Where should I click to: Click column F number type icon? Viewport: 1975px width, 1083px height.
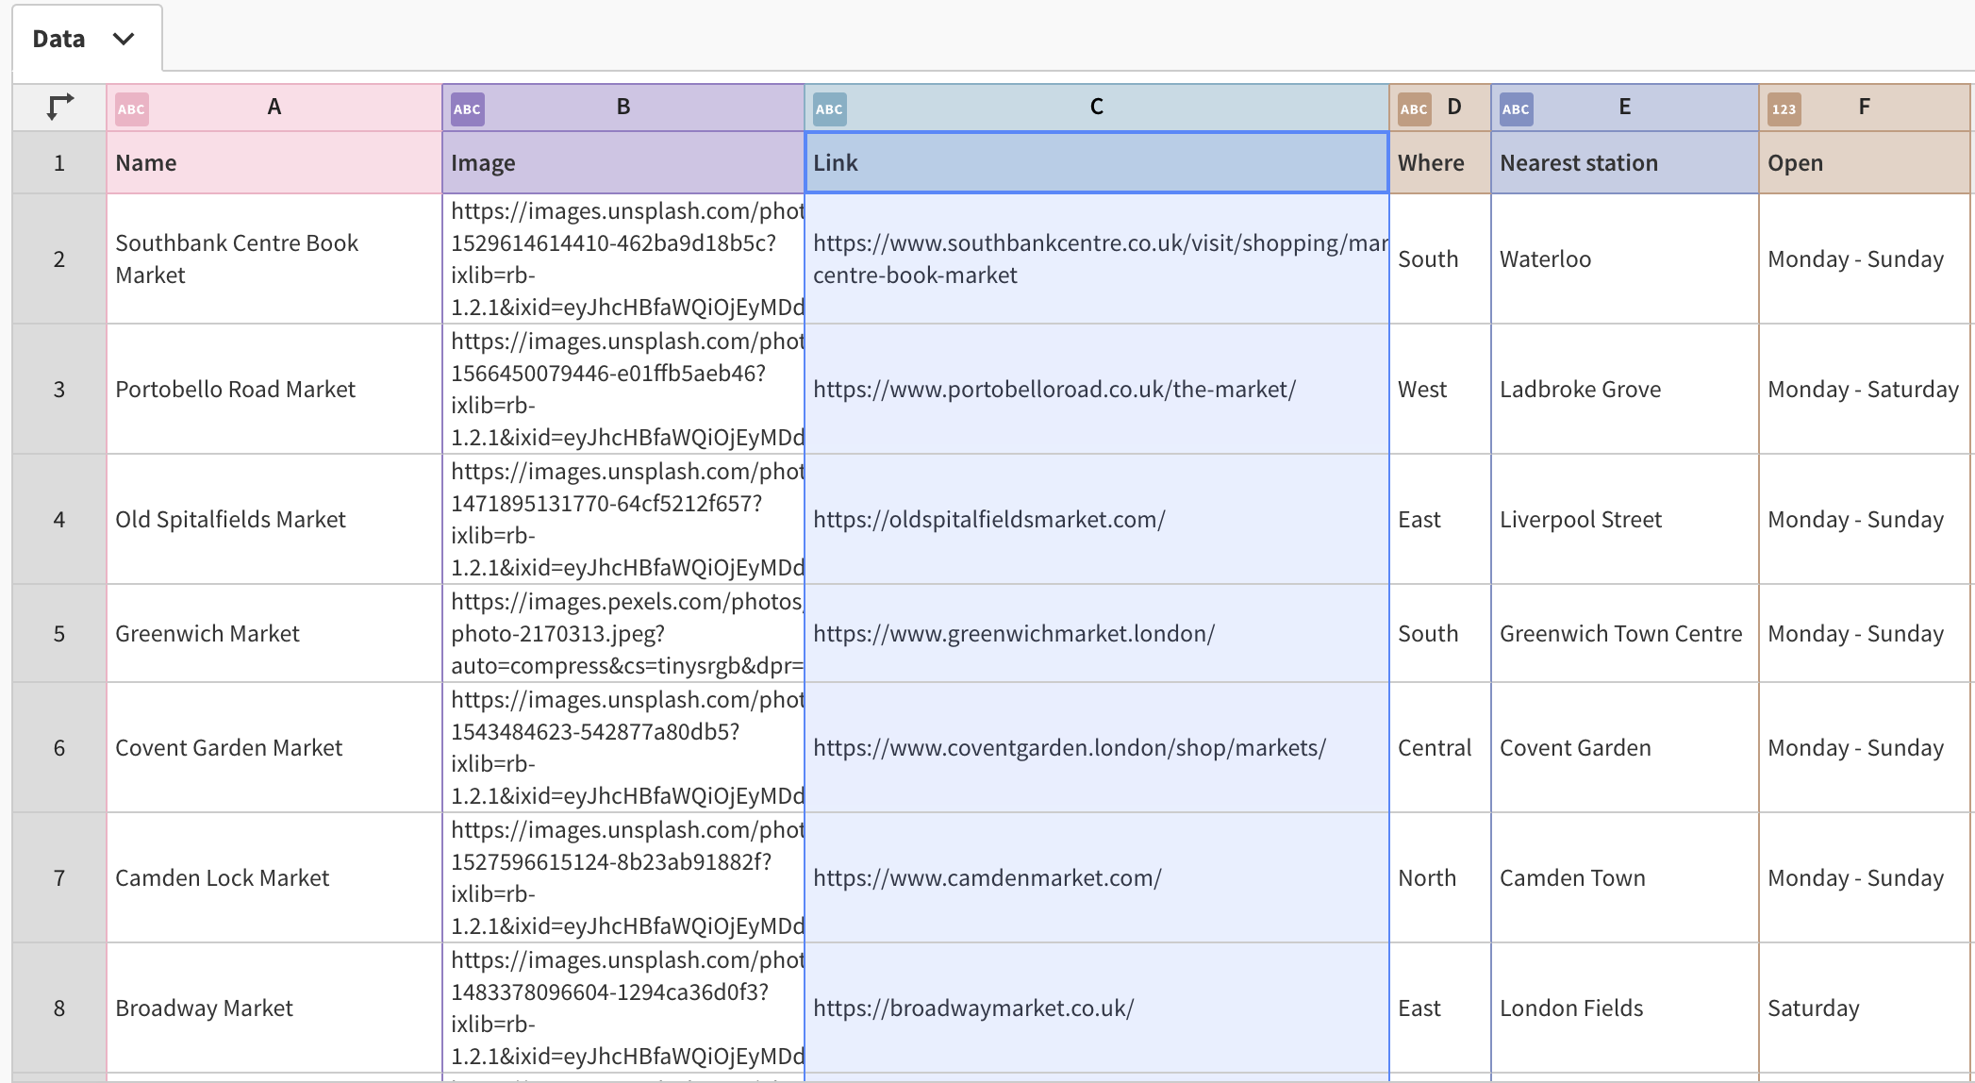[1784, 108]
